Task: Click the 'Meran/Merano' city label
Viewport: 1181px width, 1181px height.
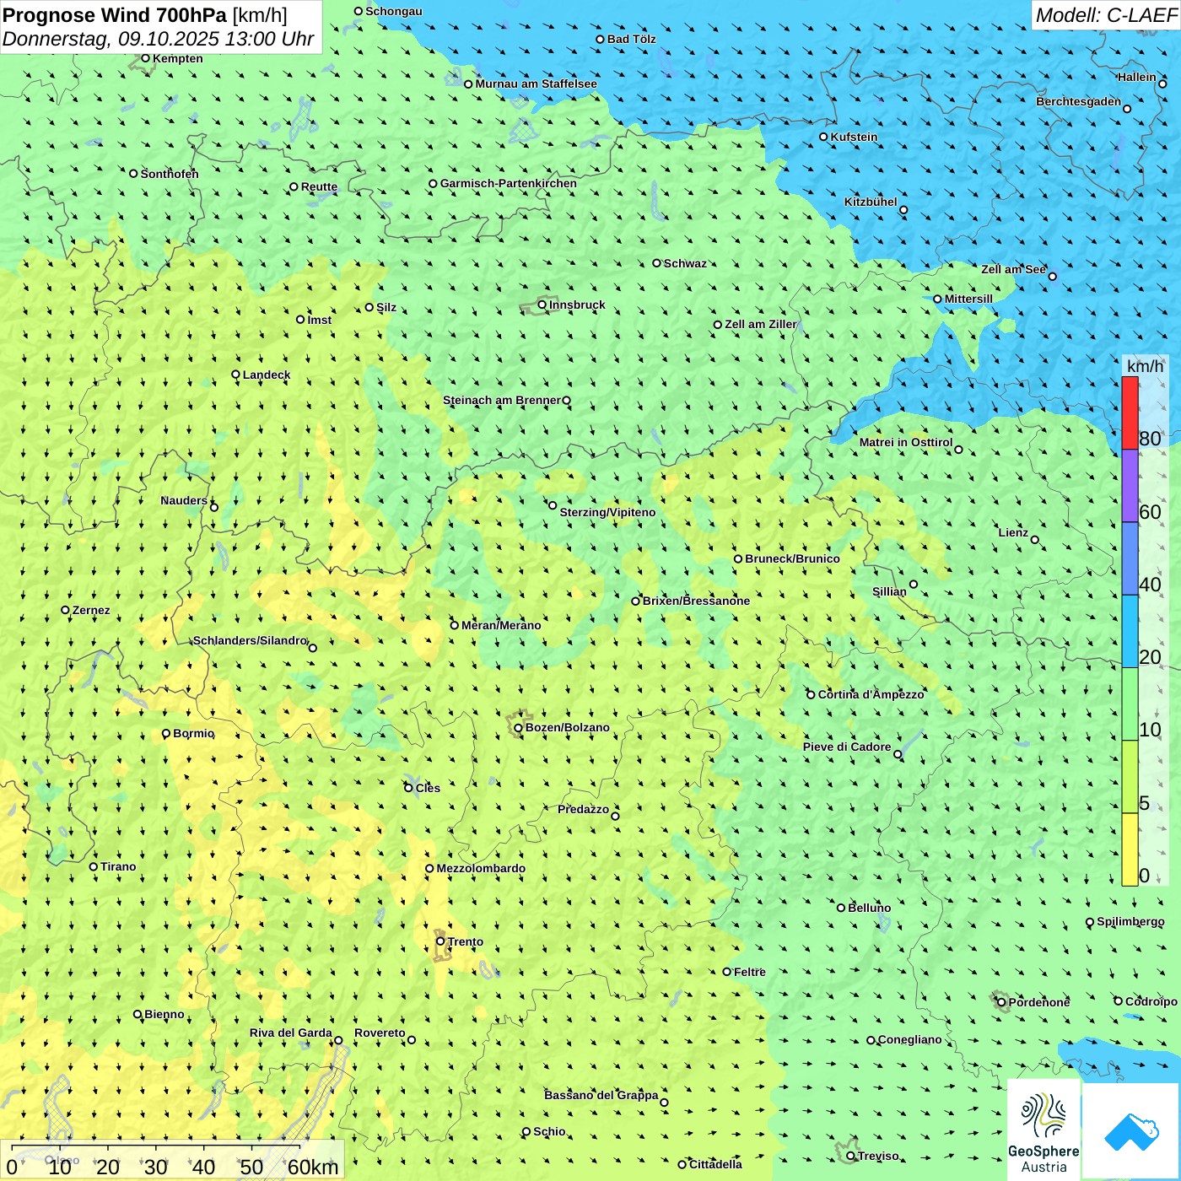Action: click(501, 625)
